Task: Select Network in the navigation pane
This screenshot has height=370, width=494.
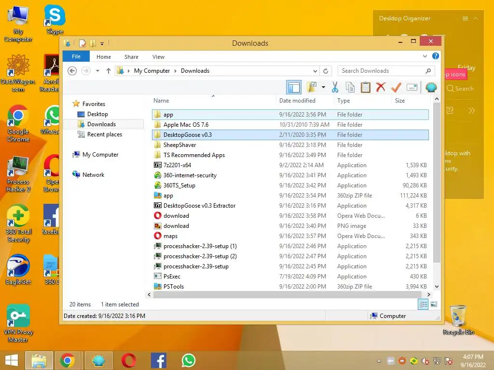Action: (93, 174)
